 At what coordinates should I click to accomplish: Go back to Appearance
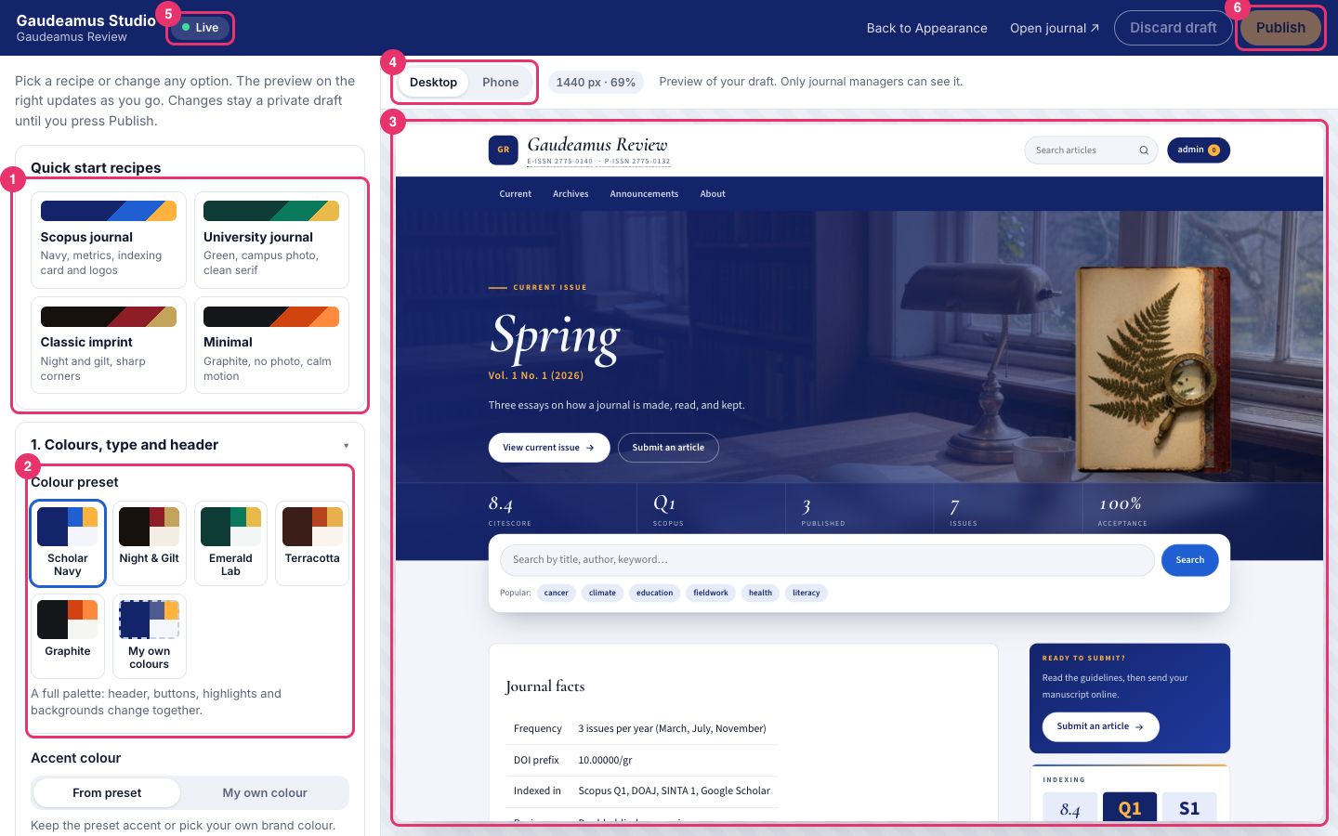(x=926, y=28)
